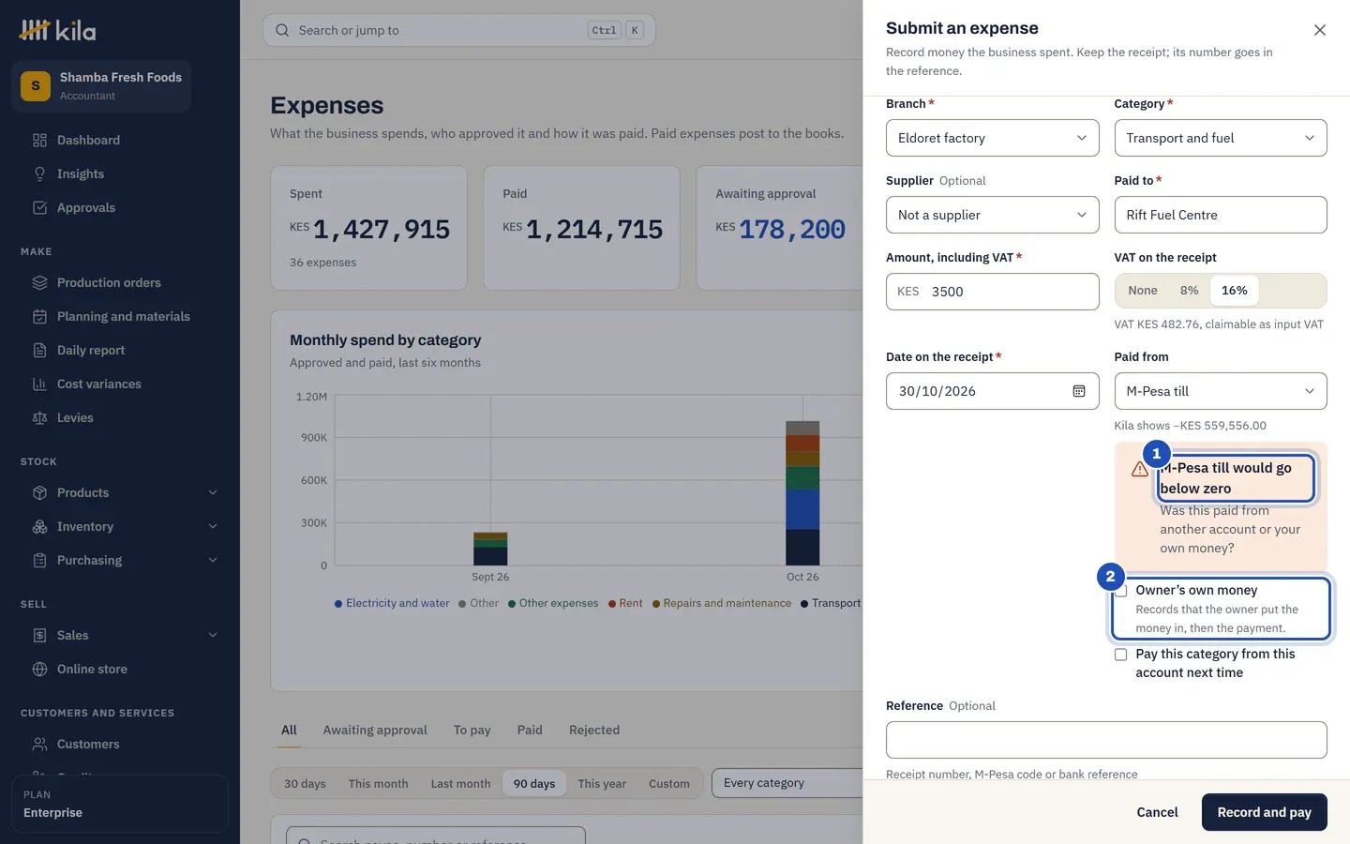The image size is (1350, 844).
Task: Click the Customers people icon
Action: tap(39, 745)
